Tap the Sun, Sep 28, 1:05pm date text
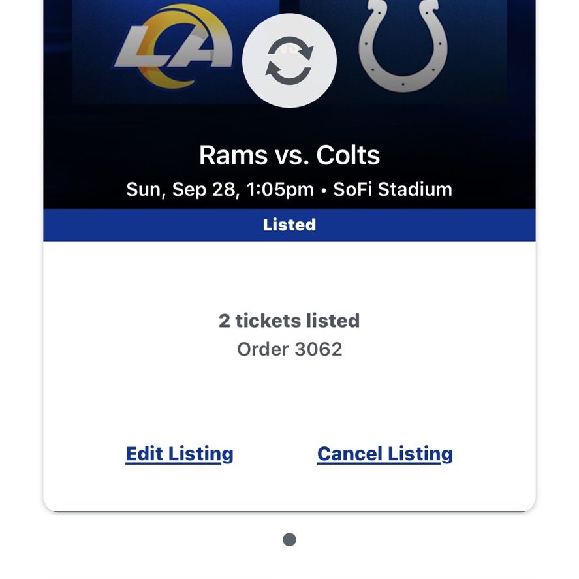 pyautogui.click(x=220, y=189)
